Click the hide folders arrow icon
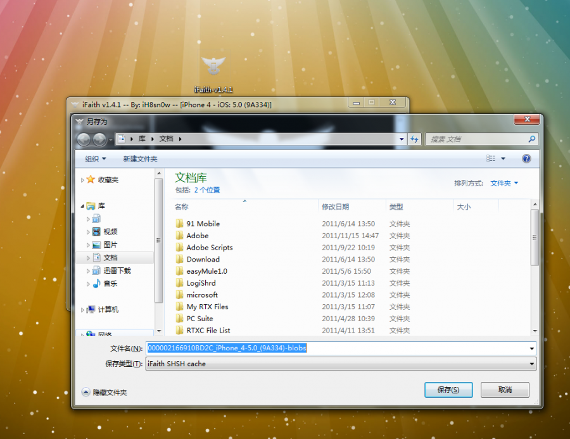570x439 pixels. point(85,392)
